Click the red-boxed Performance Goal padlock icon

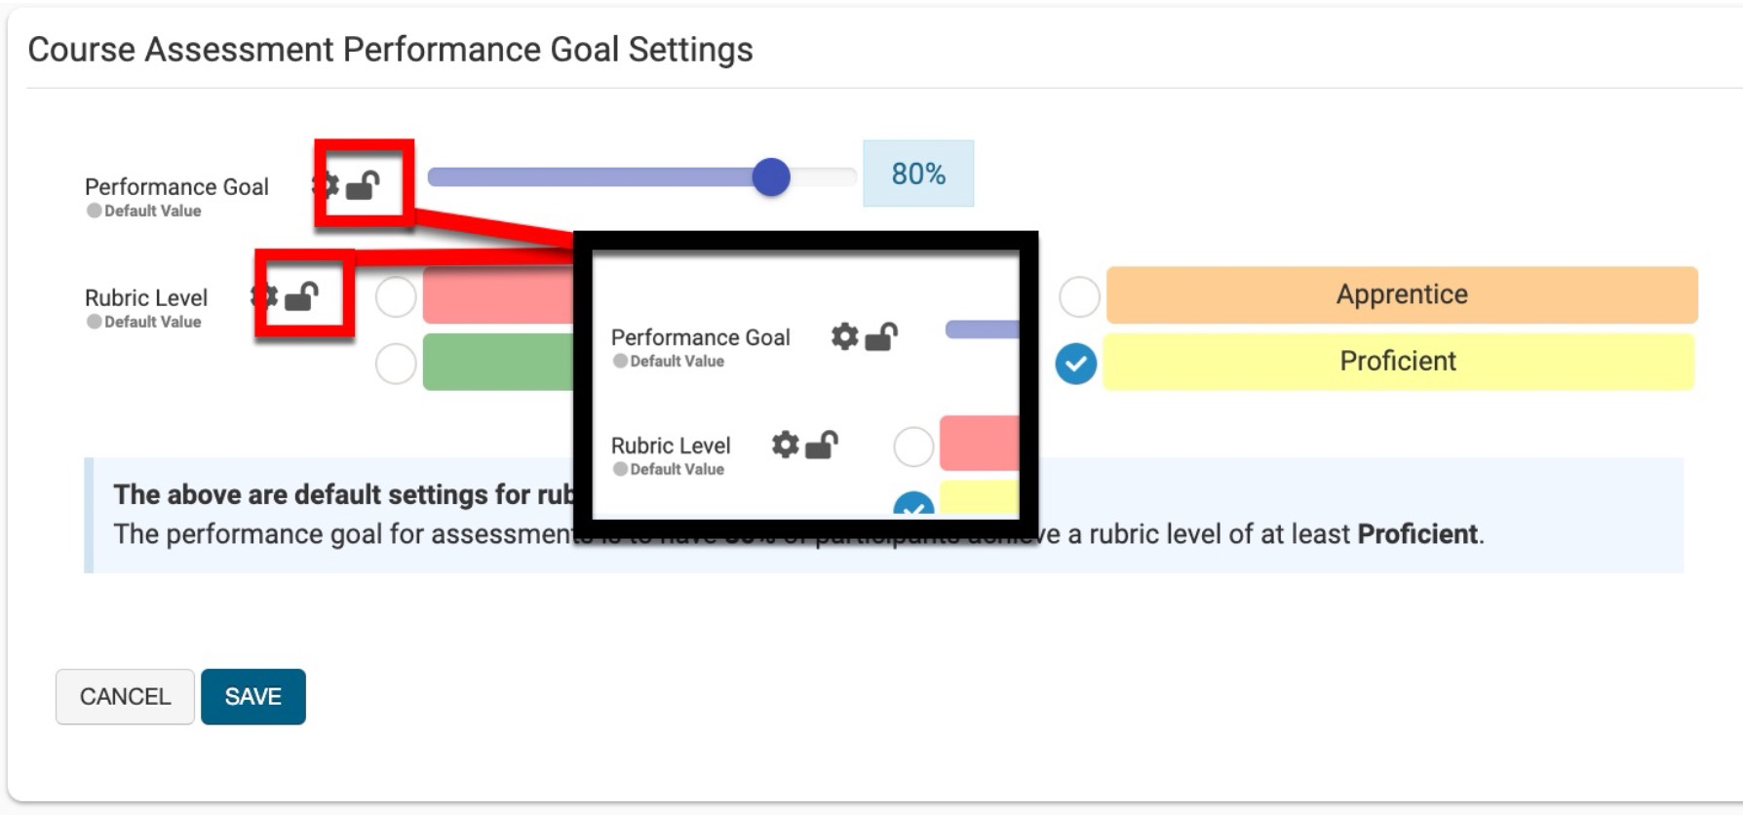tap(363, 184)
